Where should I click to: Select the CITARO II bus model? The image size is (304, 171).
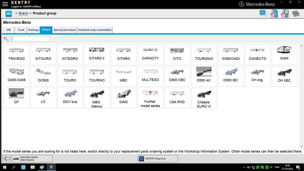pyautogui.click(x=97, y=54)
